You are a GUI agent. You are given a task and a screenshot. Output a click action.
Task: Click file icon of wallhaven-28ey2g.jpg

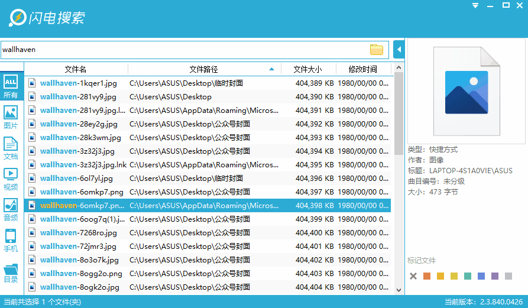(x=32, y=124)
